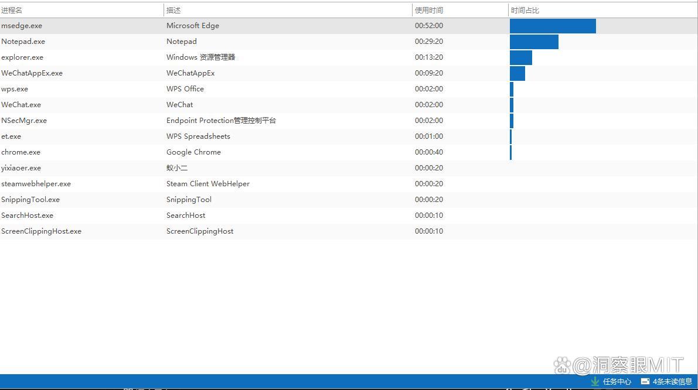This screenshot has width=698, height=390.
Task: Select the msedge.exe process row
Action: 22,26
